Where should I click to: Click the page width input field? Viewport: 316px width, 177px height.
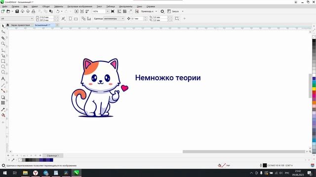pos(46,17)
